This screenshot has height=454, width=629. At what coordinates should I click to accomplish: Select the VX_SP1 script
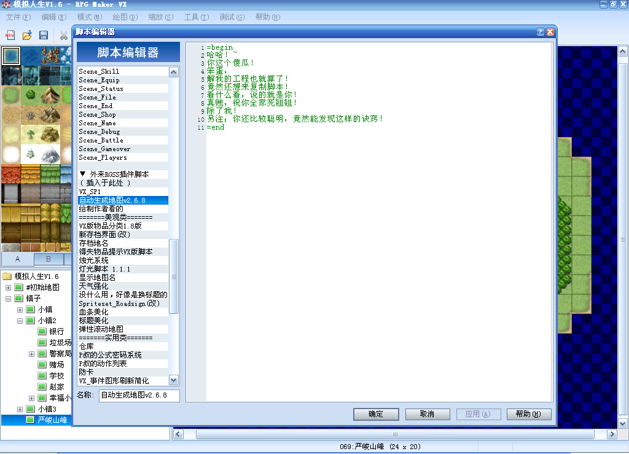tap(123, 191)
